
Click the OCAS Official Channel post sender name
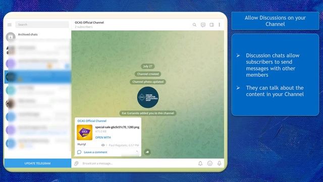coord(92,121)
